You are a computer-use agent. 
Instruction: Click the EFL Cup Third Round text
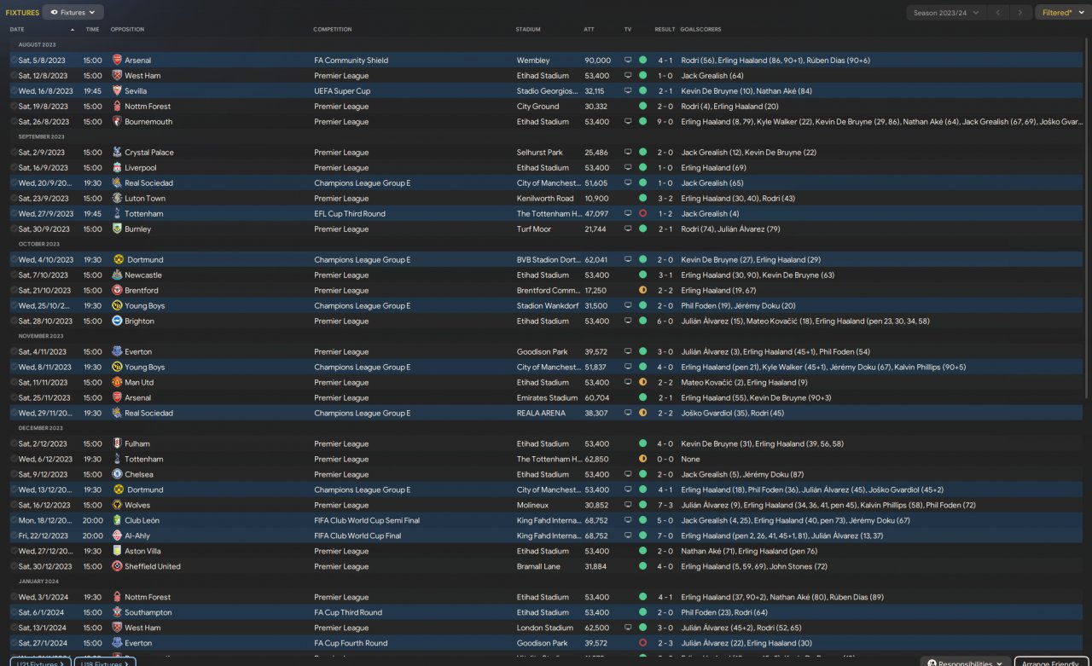350,214
